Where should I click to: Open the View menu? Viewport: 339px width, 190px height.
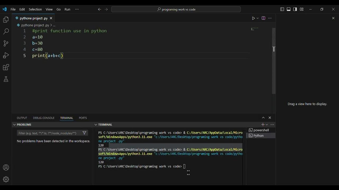(x=49, y=9)
